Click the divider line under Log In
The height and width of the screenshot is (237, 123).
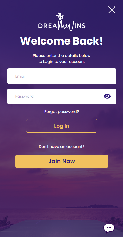[x=62, y=138]
